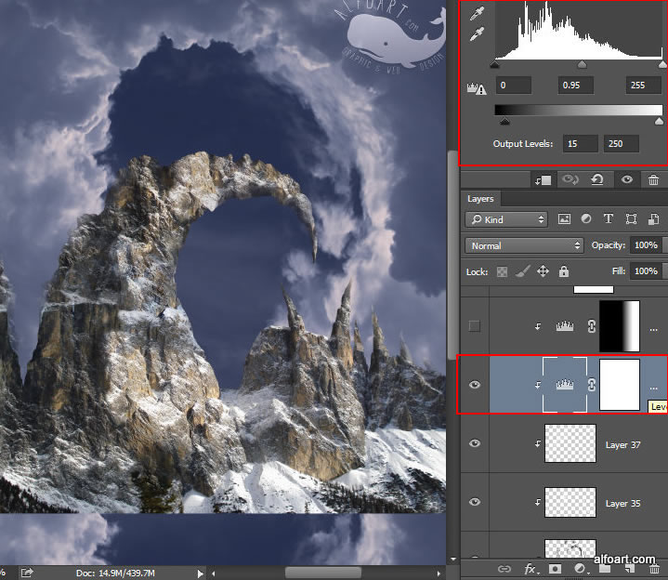Click the lock all padlock icon
The width and height of the screenshot is (668, 580).
click(x=563, y=271)
